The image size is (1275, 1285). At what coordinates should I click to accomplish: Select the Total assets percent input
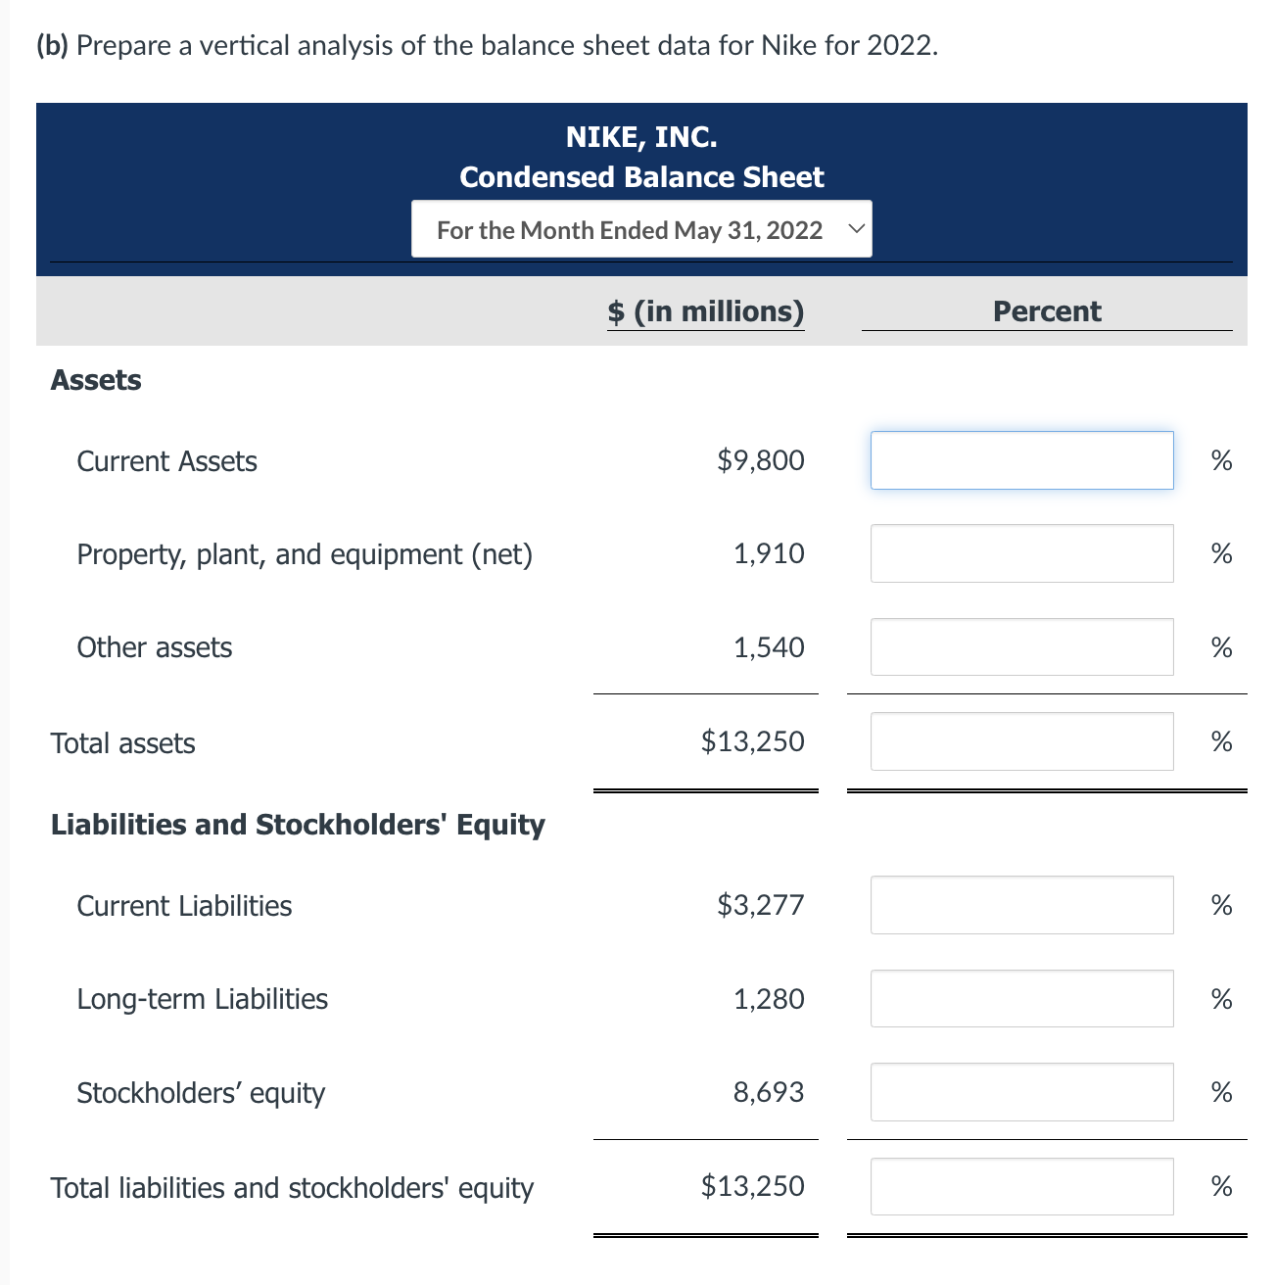point(1021,741)
